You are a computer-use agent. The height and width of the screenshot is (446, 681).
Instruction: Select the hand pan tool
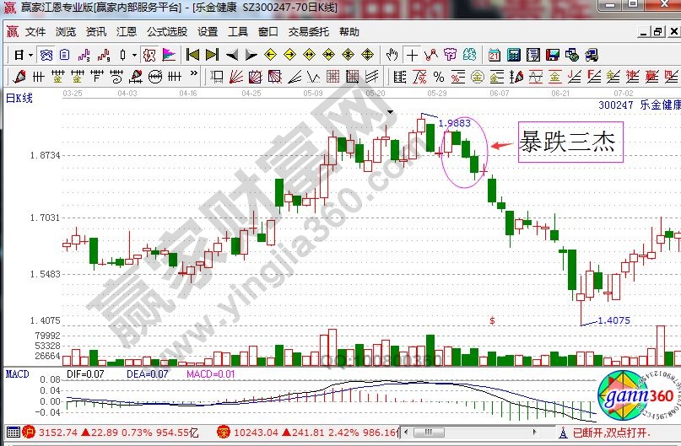pos(392,55)
